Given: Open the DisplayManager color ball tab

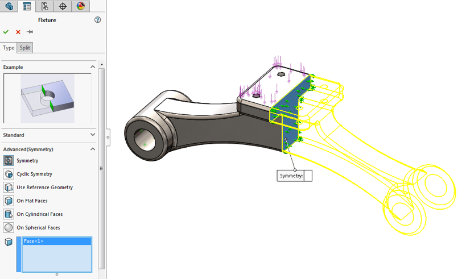Looking at the screenshot, I should pyautogui.click(x=80, y=6).
